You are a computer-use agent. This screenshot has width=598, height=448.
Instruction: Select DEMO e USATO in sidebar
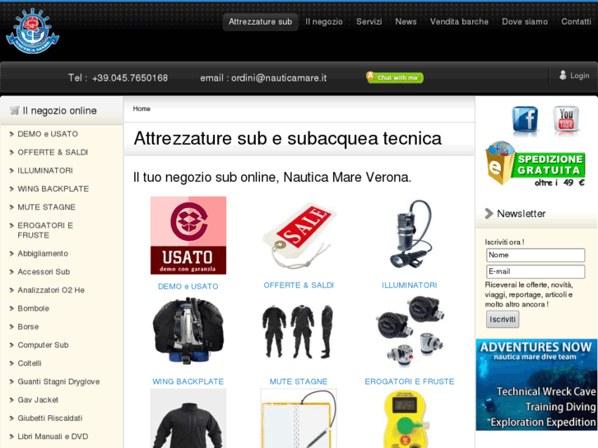tap(48, 134)
